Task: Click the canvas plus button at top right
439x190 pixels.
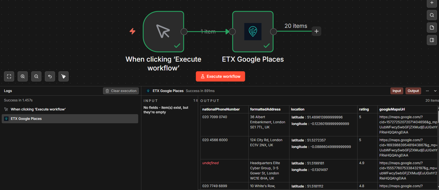Action: pos(432,3)
